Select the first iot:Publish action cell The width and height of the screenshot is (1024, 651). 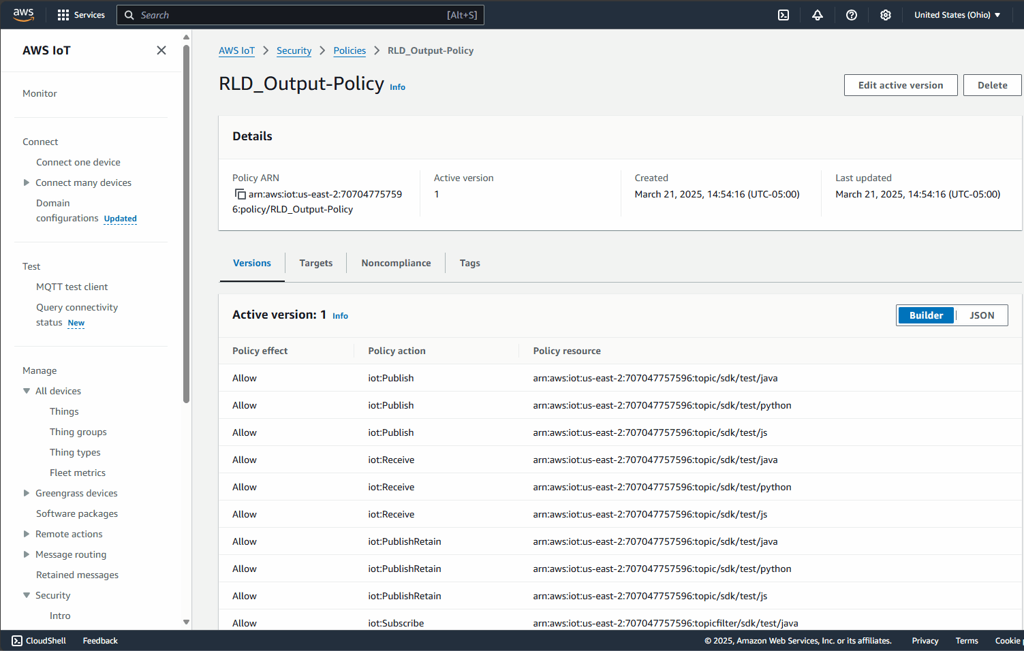391,378
